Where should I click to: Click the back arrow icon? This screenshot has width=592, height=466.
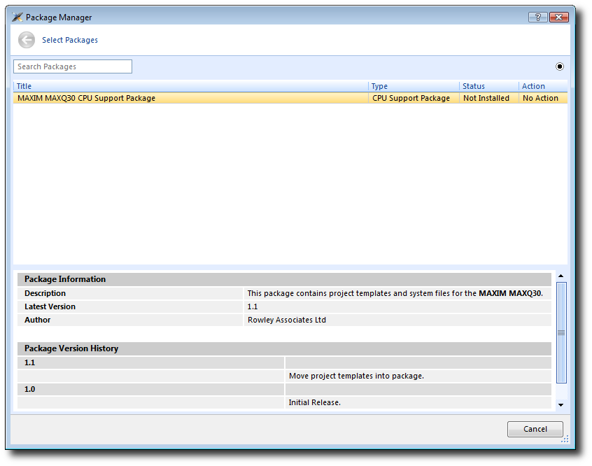[27, 40]
